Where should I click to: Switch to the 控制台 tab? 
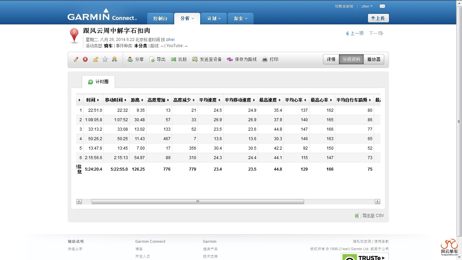click(x=160, y=18)
